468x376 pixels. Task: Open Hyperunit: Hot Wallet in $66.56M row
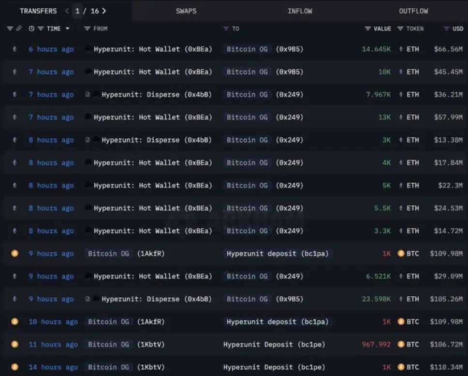coord(153,49)
